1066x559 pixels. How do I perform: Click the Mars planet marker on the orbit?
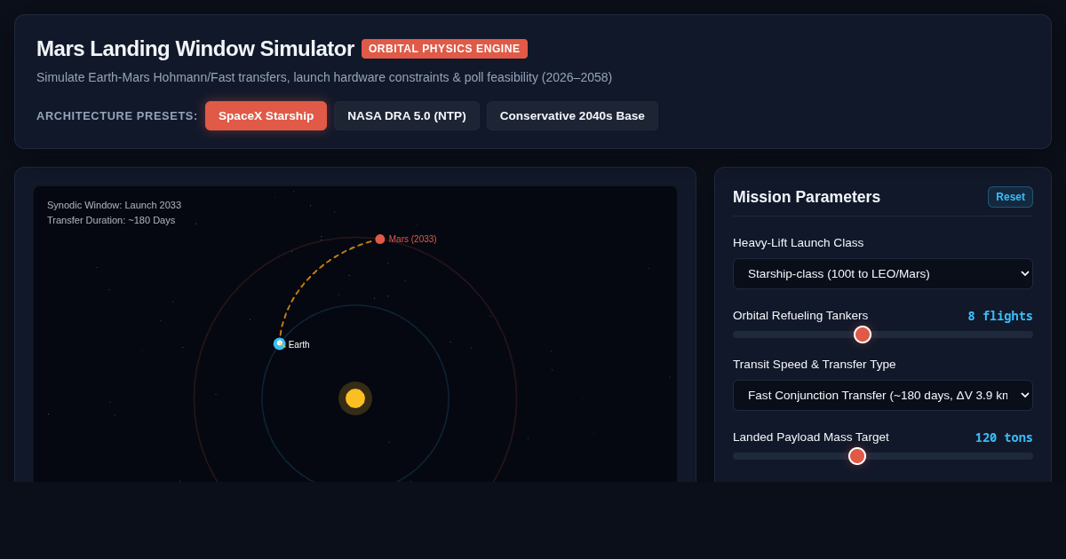380,239
